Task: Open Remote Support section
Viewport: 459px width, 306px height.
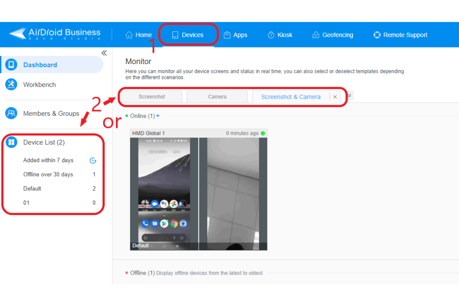Action: [x=400, y=35]
